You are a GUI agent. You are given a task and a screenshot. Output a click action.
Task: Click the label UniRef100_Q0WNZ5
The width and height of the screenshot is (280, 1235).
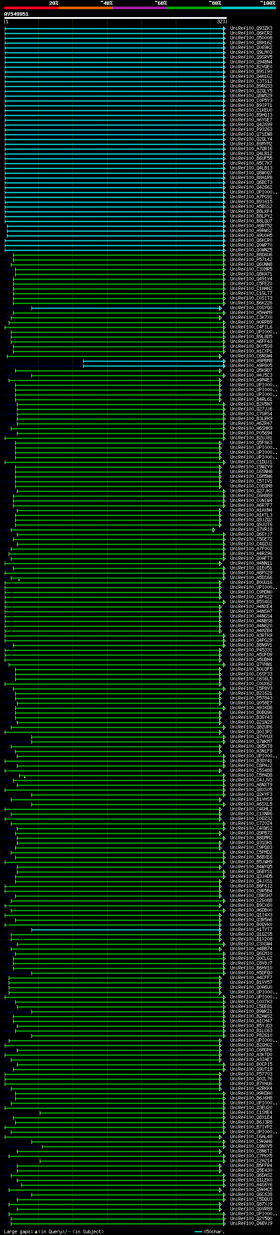point(251,250)
